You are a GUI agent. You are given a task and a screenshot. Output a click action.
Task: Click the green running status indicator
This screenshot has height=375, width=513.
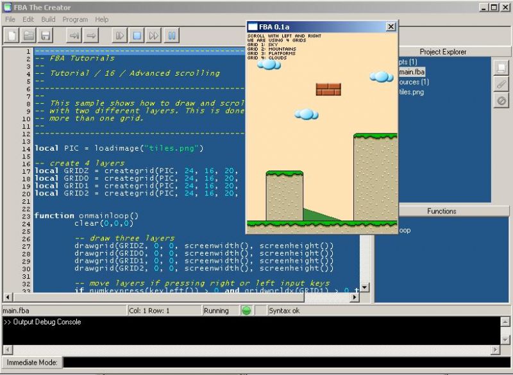tap(246, 311)
